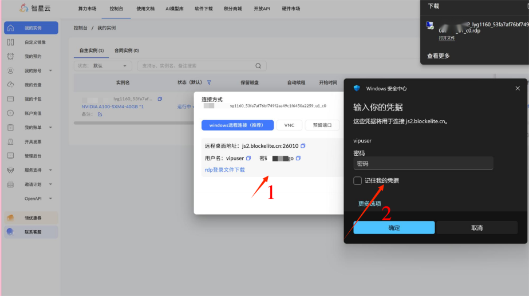Open 使用文档 in the top navigation
Screen dimensions: 529x296
[x=145, y=9]
